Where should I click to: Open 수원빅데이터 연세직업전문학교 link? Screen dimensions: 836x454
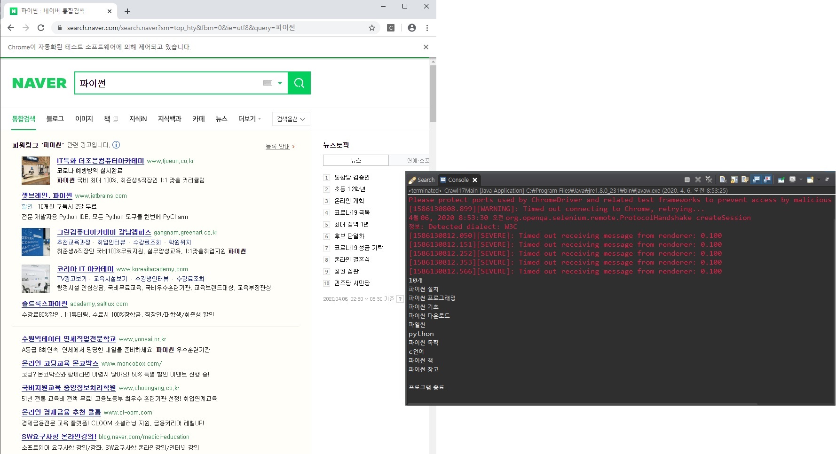point(69,339)
